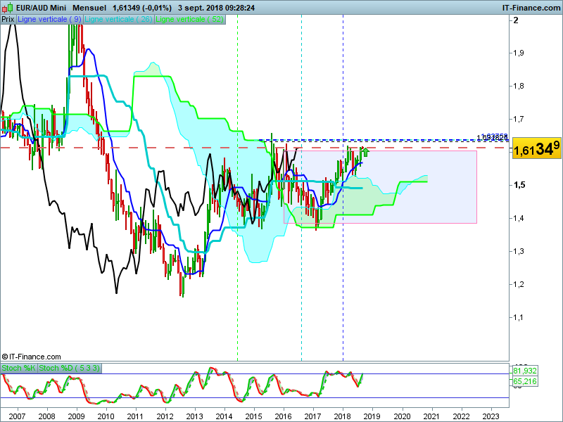Click the 1,5 level on price axis
The height and width of the screenshot is (422, 563).
tap(519, 185)
